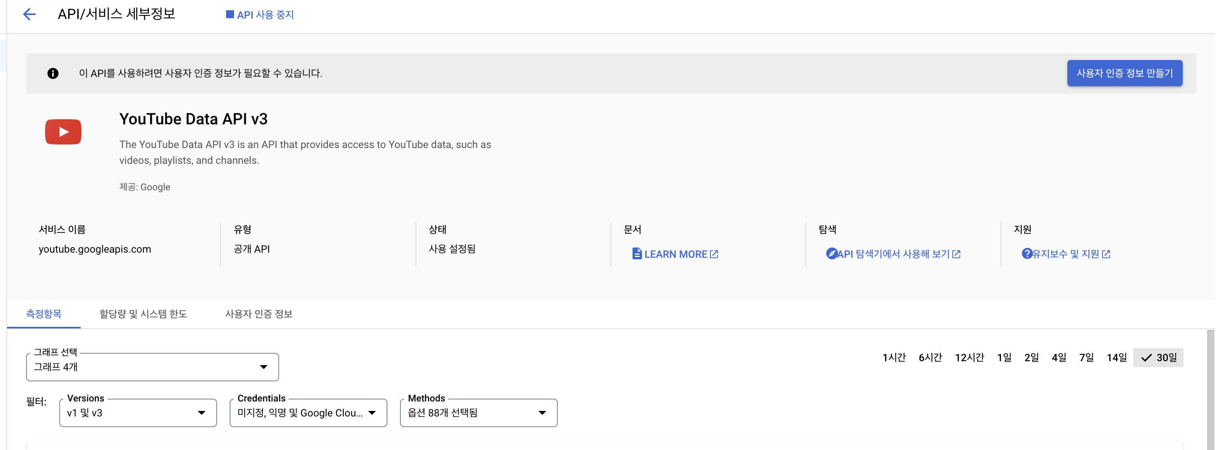Open the Methods filter dropdown
The image size is (1216, 450).
[x=478, y=413]
